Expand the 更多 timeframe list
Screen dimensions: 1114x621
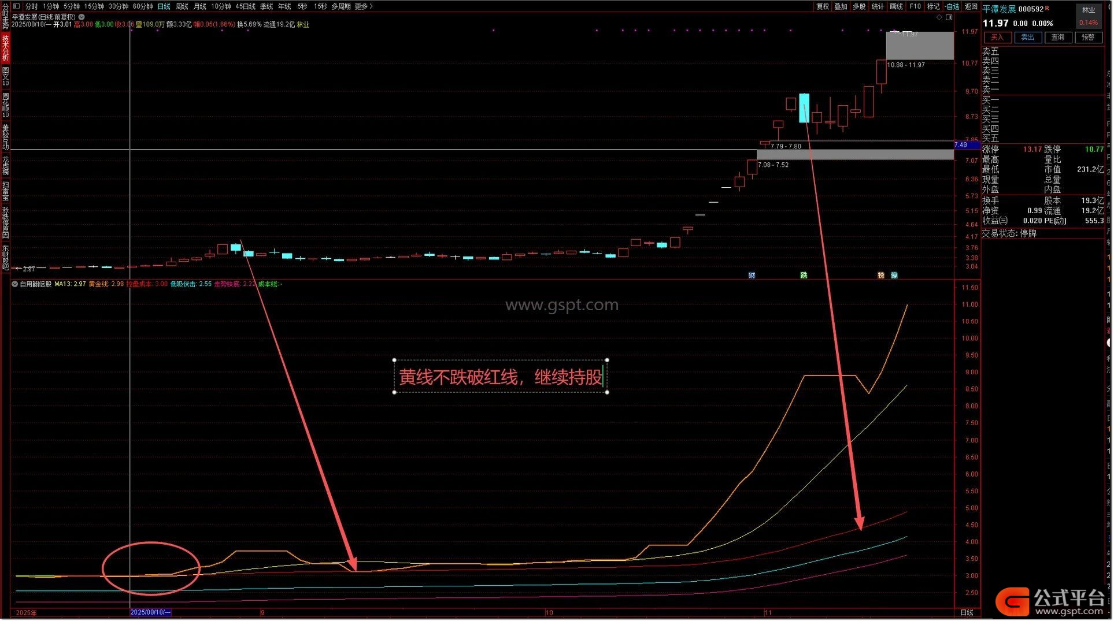364,6
